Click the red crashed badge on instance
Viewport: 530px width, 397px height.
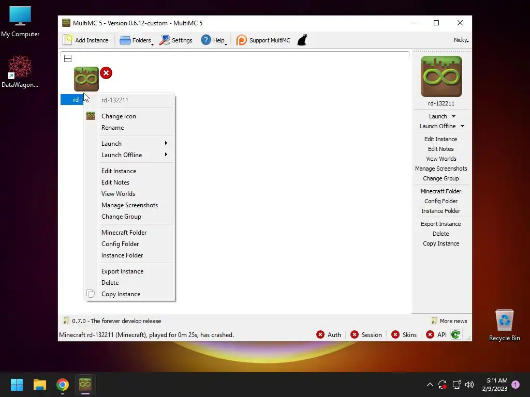point(106,73)
